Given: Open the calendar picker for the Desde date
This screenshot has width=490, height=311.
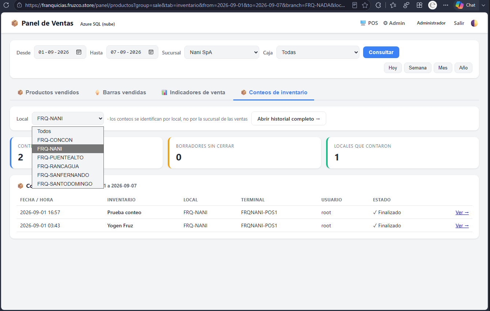Looking at the screenshot, I should (x=79, y=52).
